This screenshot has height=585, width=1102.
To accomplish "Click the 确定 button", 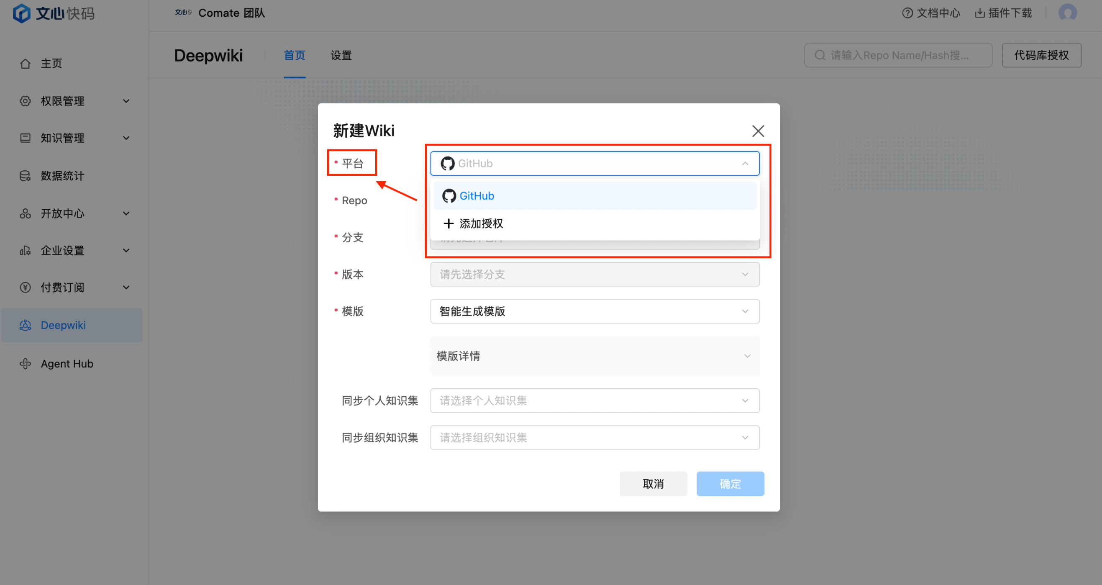I will pos(730,484).
